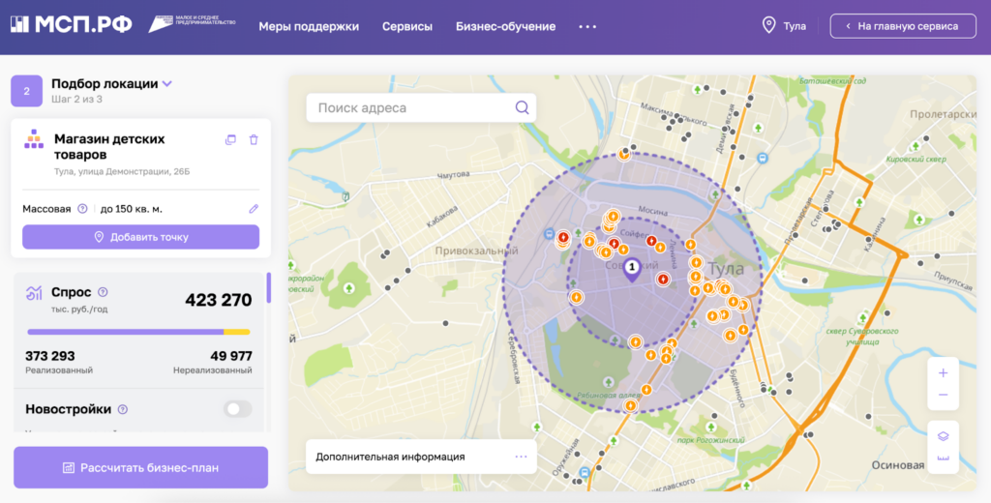This screenshot has width=991, height=503.
Task: Toggle the Новостройки switch
Action: (237, 409)
